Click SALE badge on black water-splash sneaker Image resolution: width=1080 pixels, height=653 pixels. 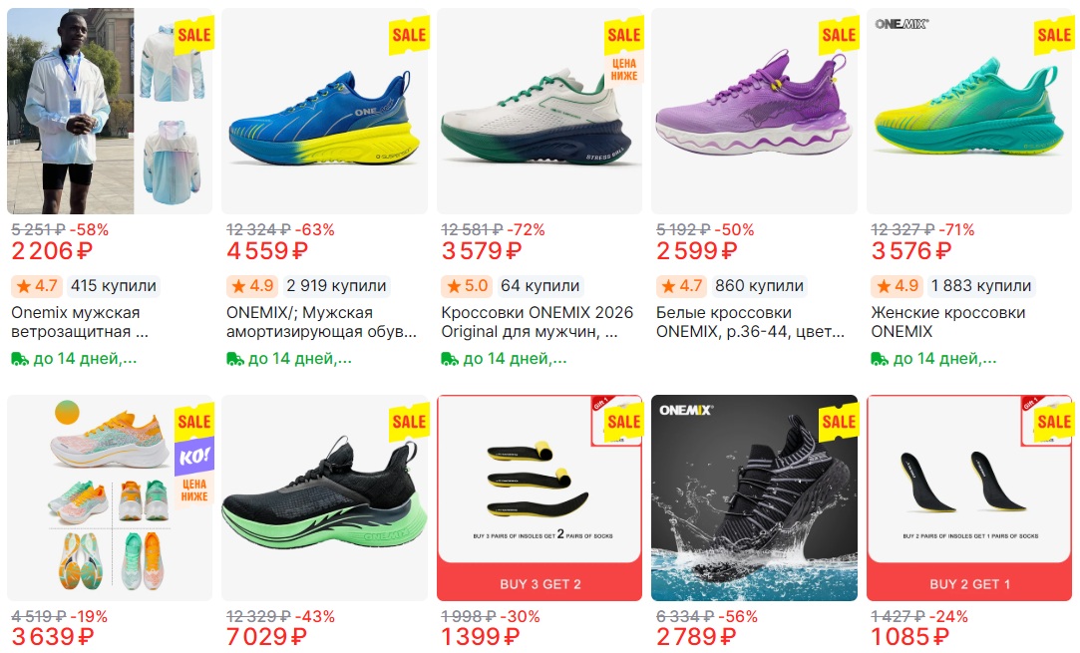(839, 422)
